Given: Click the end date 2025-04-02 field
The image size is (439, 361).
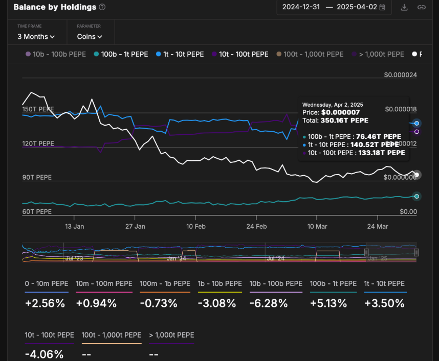Looking at the screenshot, I should click(357, 7).
